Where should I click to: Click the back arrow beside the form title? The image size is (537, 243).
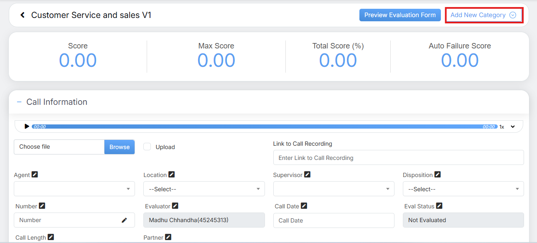pyautogui.click(x=23, y=15)
